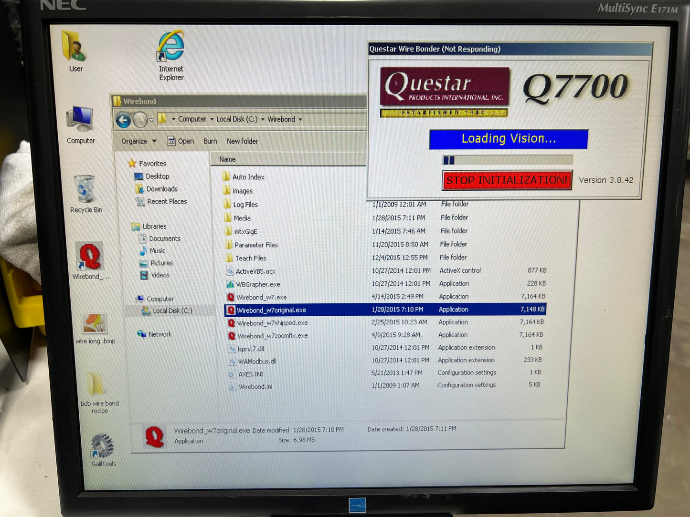Click the Wirebond window title bar
The width and height of the screenshot is (690, 517).
[x=240, y=101]
